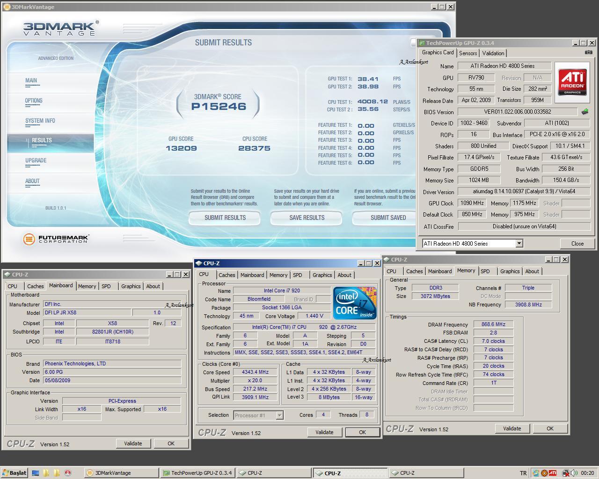Click the GPU-Z screenshot camera icon
The image size is (599, 479).
[588, 52]
